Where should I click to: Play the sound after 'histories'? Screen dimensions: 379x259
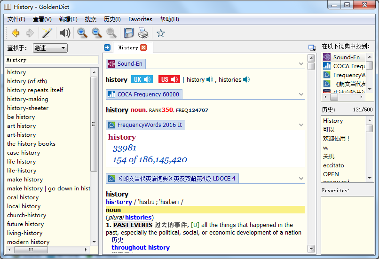(x=246, y=79)
